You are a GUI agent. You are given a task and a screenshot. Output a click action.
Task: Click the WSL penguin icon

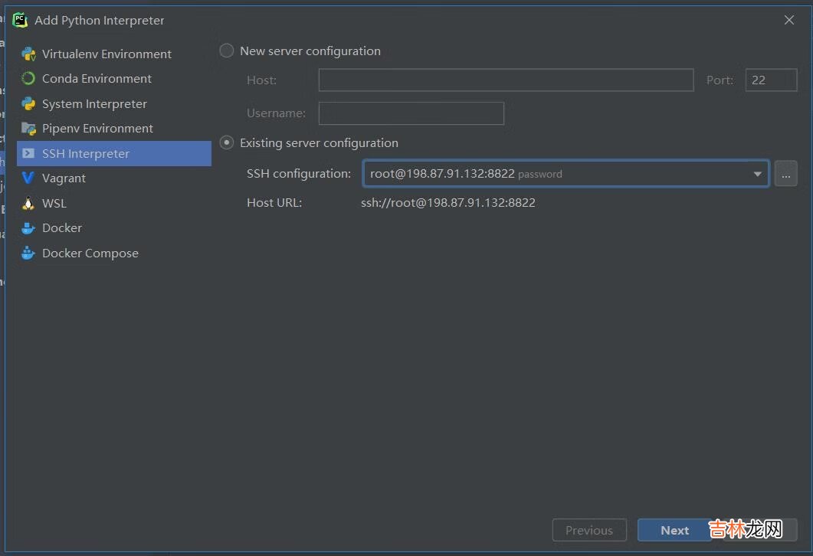[28, 203]
